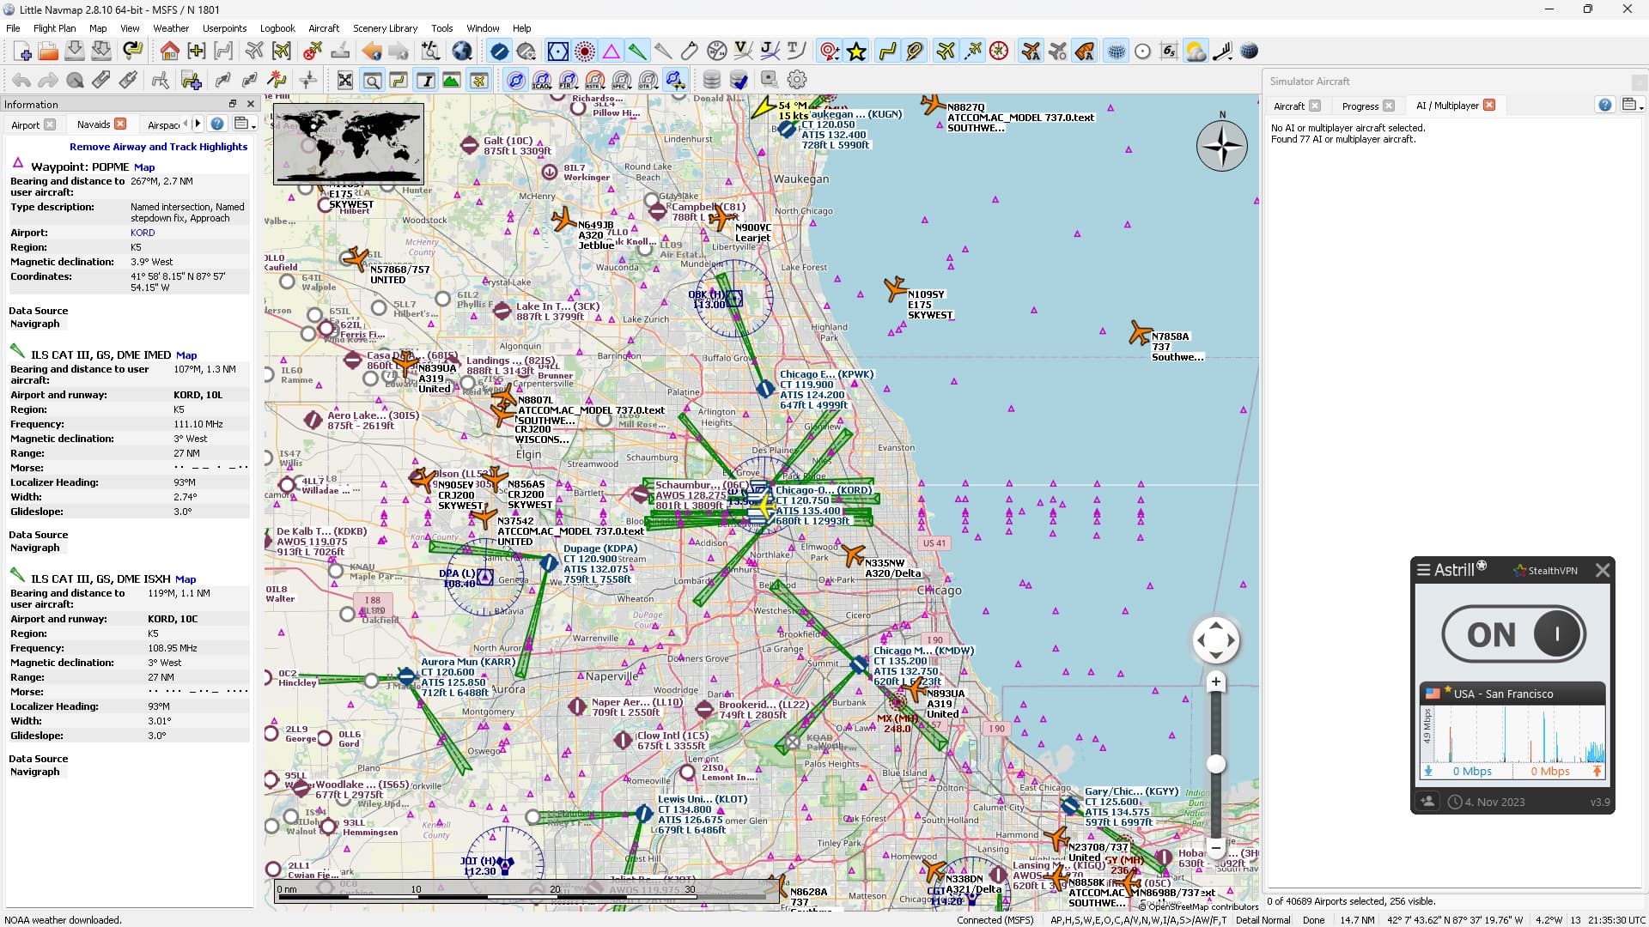
Task: Click the Go Home map icon
Action: [x=169, y=51]
